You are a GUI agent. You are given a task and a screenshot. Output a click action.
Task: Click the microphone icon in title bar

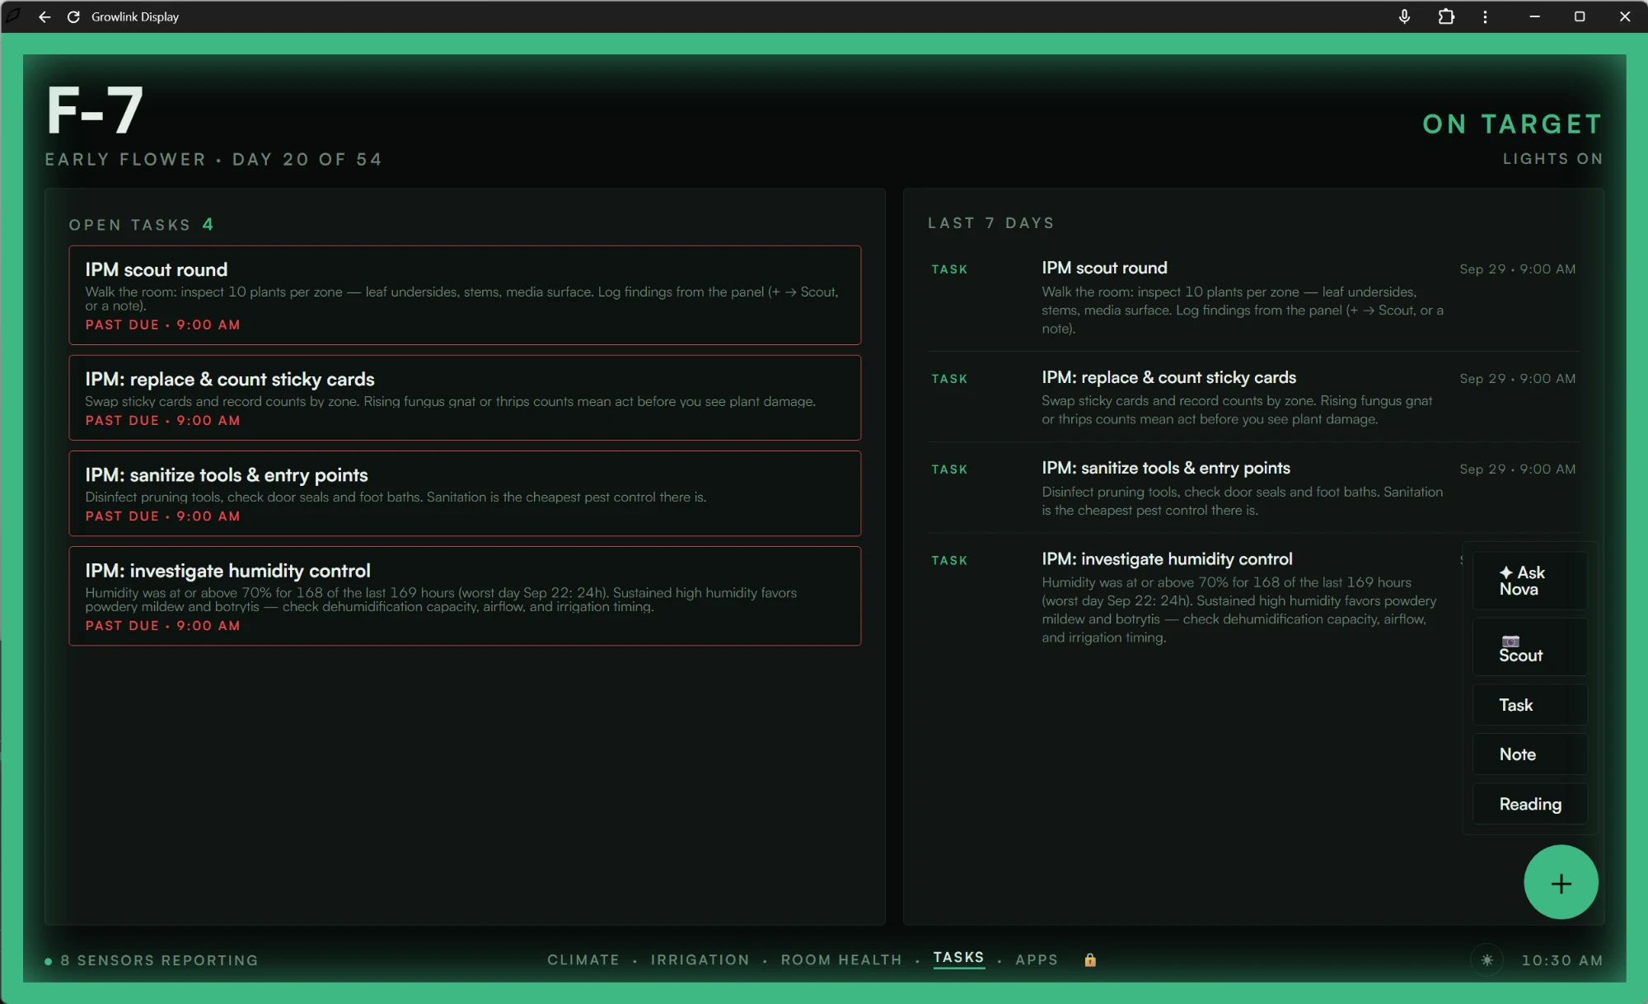pyautogui.click(x=1405, y=16)
